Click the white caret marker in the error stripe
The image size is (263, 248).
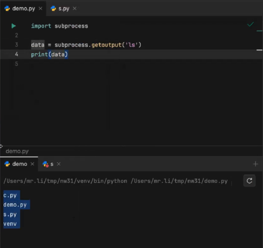pyautogui.click(x=259, y=50)
